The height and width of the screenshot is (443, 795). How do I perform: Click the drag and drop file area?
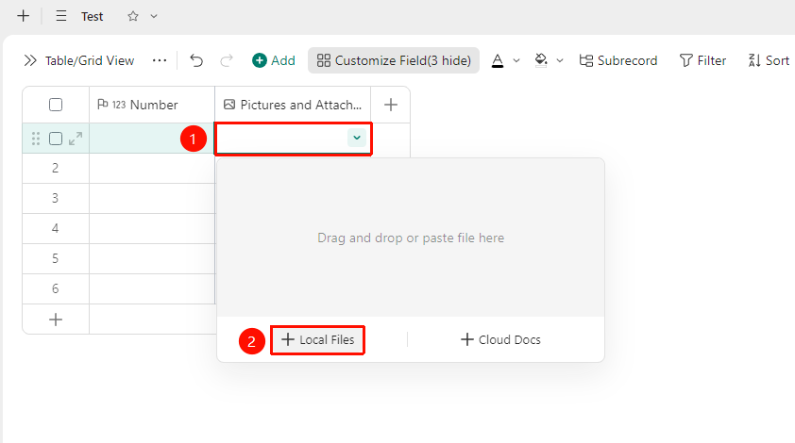coord(411,238)
